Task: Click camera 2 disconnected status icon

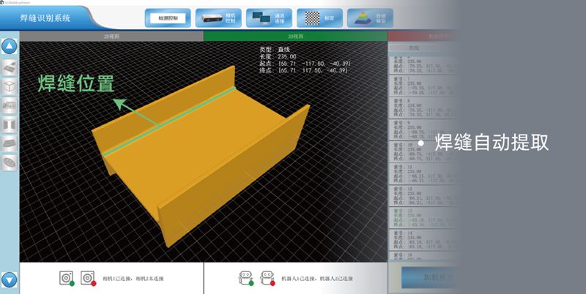Action: (89, 278)
